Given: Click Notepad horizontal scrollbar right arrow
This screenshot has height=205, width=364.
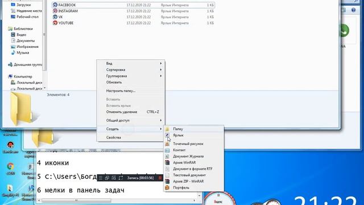Looking at the screenshot, I should (195, 200).
